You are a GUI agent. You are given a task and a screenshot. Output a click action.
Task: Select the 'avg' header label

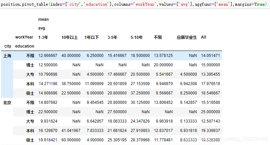[42, 28]
